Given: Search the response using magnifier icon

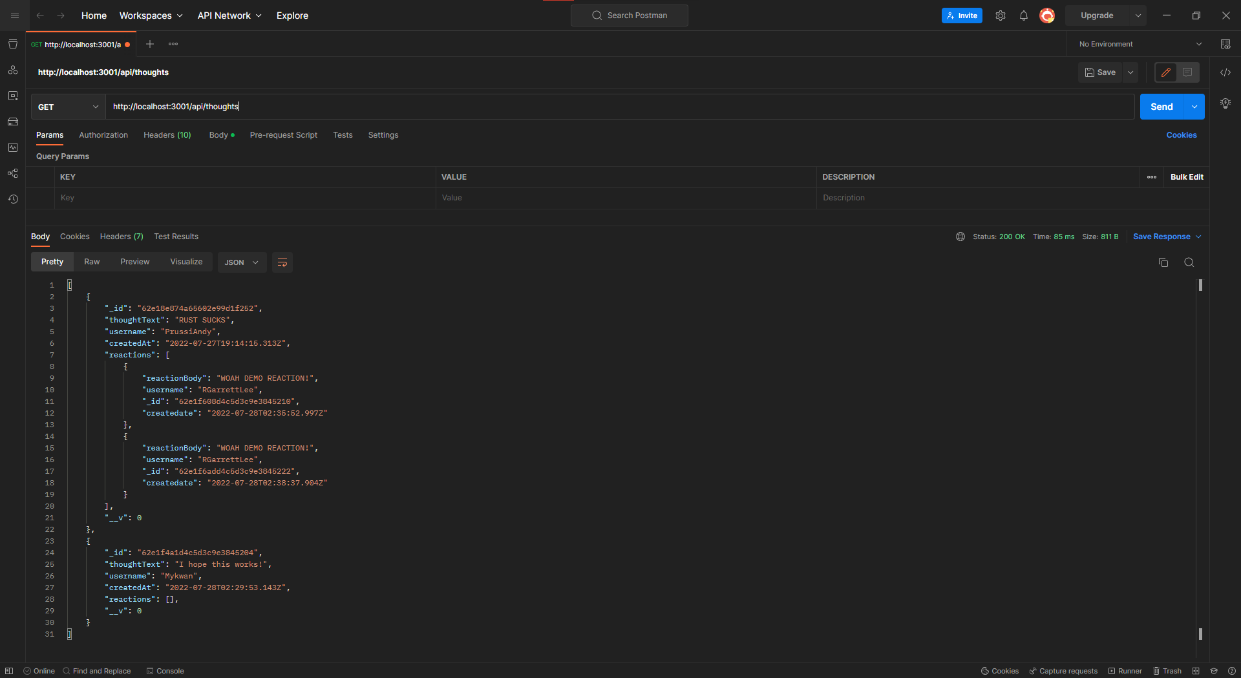Looking at the screenshot, I should (x=1189, y=262).
